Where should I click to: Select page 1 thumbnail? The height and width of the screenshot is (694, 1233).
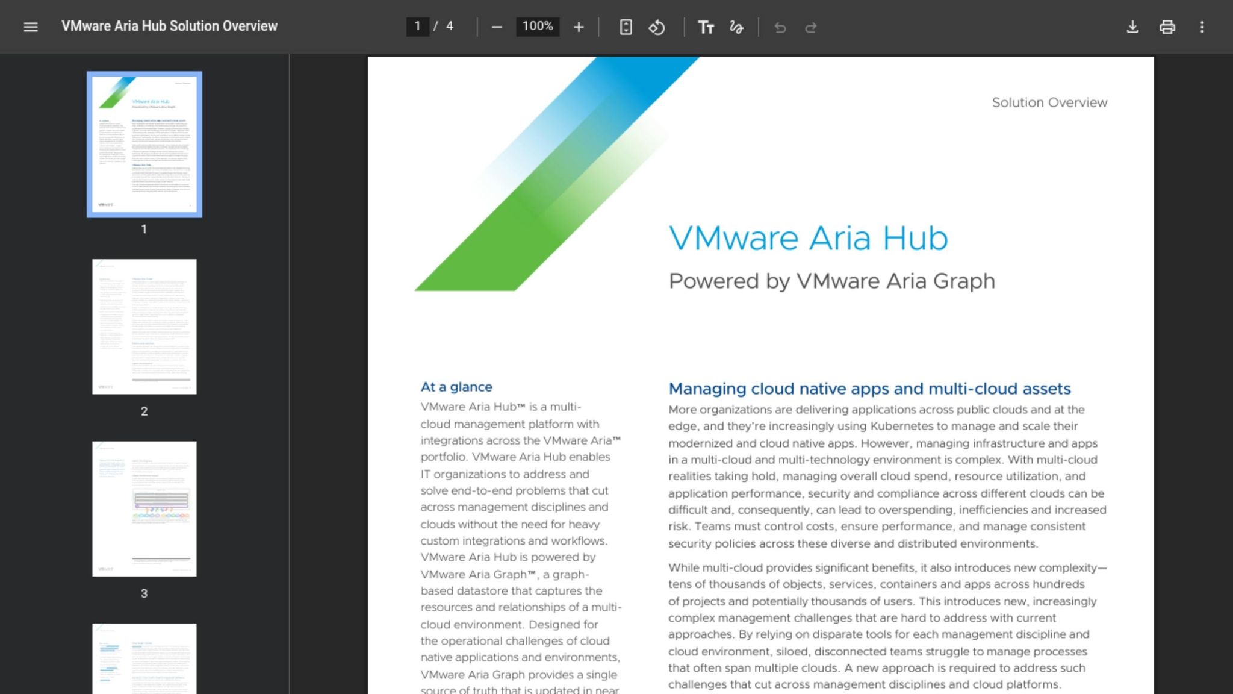[144, 145]
